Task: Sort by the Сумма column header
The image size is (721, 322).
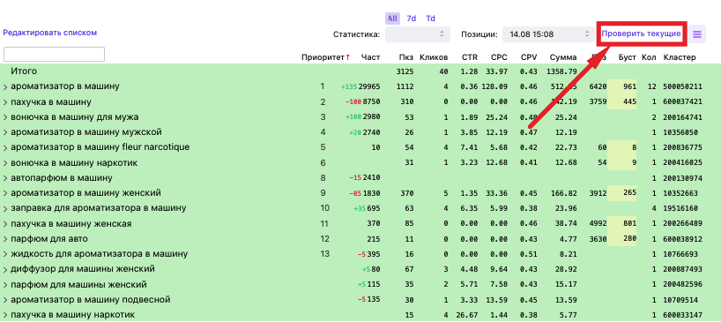Action: click(x=563, y=57)
